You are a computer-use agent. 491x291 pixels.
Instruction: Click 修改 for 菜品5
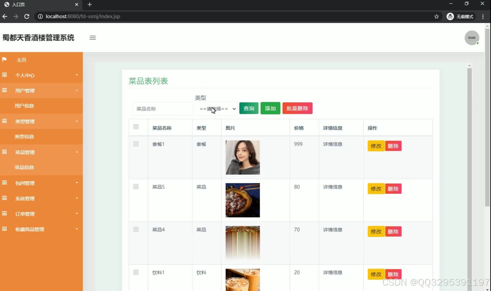[376, 189]
